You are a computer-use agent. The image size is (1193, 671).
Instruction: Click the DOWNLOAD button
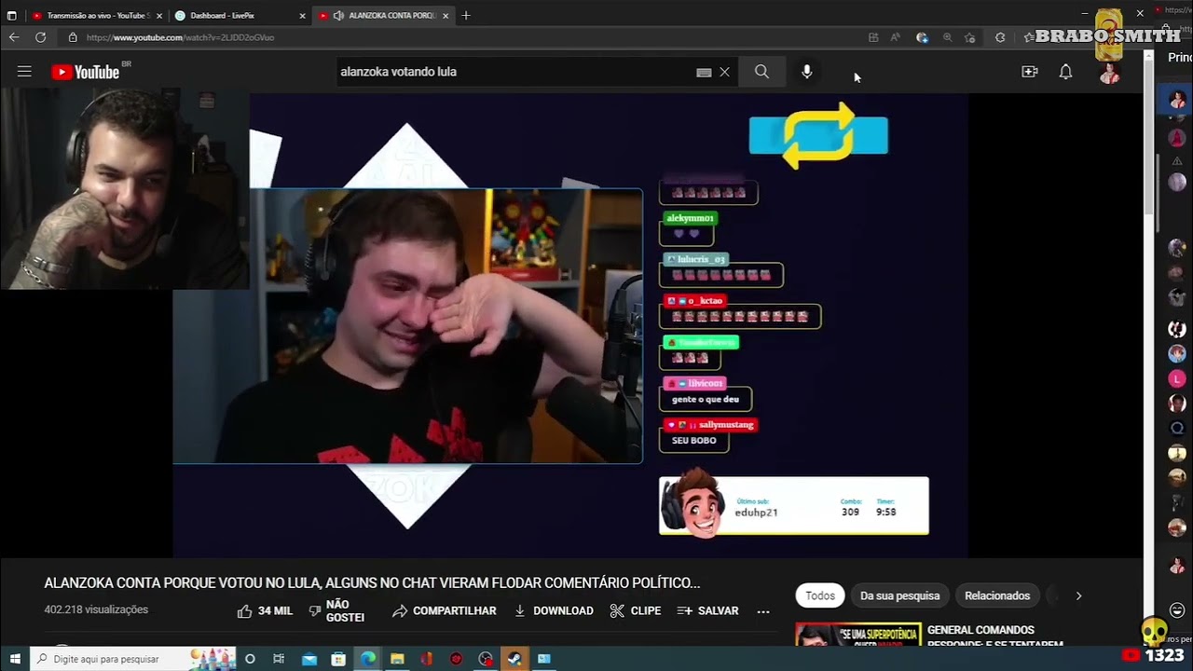point(554,611)
